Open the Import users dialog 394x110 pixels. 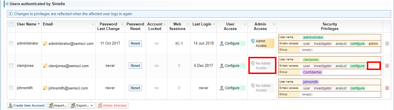tap(58, 105)
